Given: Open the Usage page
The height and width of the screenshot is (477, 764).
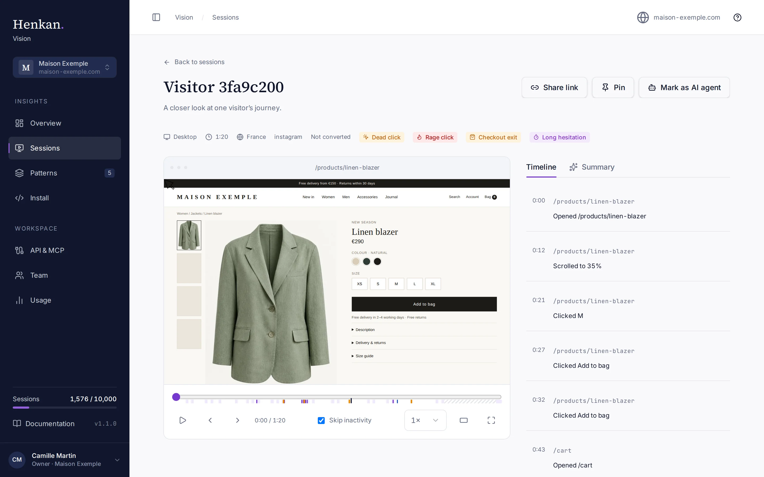Looking at the screenshot, I should (x=65, y=300).
